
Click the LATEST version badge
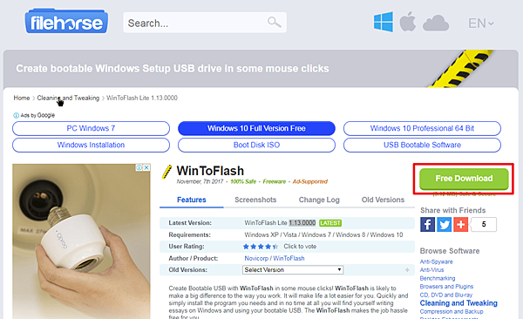(x=330, y=223)
